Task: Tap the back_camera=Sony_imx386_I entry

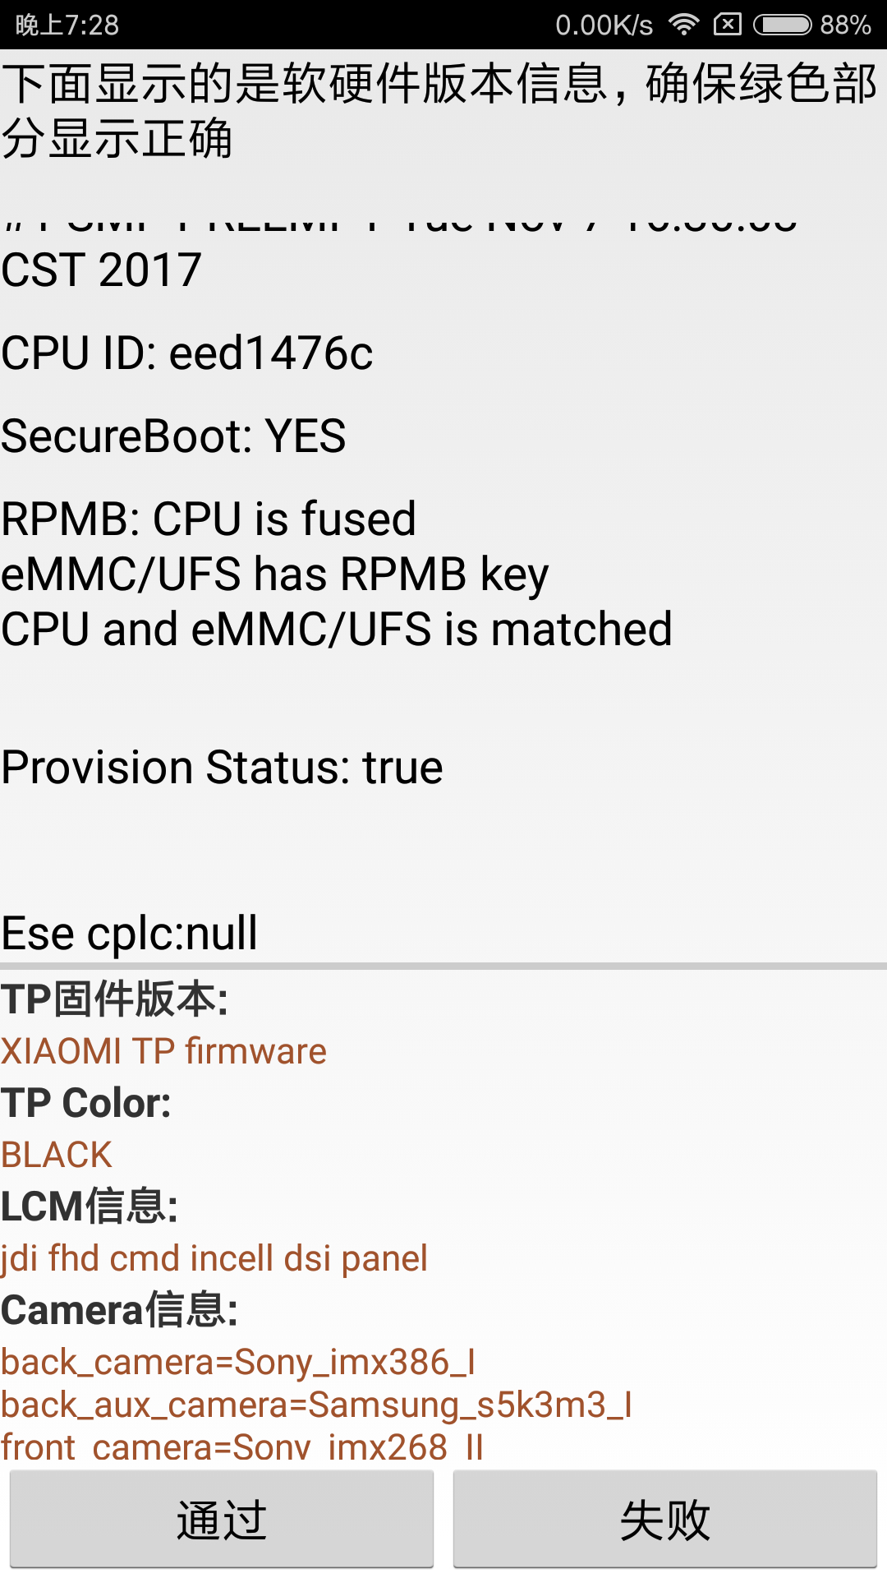Action: (x=238, y=1362)
